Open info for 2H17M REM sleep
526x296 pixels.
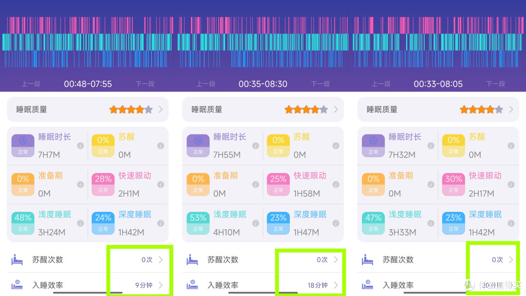point(511,185)
